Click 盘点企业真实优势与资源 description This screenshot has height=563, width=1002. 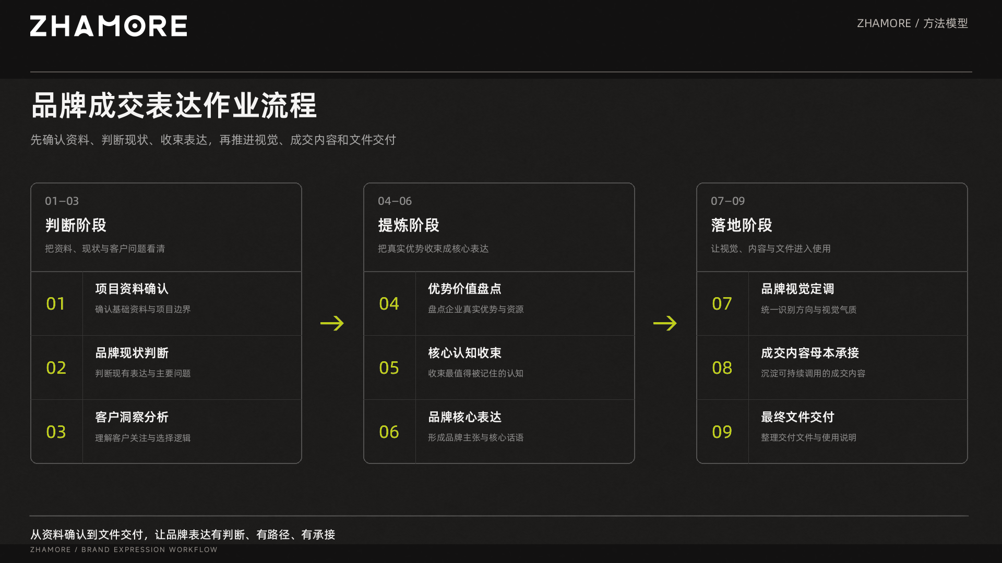click(x=476, y=309)
